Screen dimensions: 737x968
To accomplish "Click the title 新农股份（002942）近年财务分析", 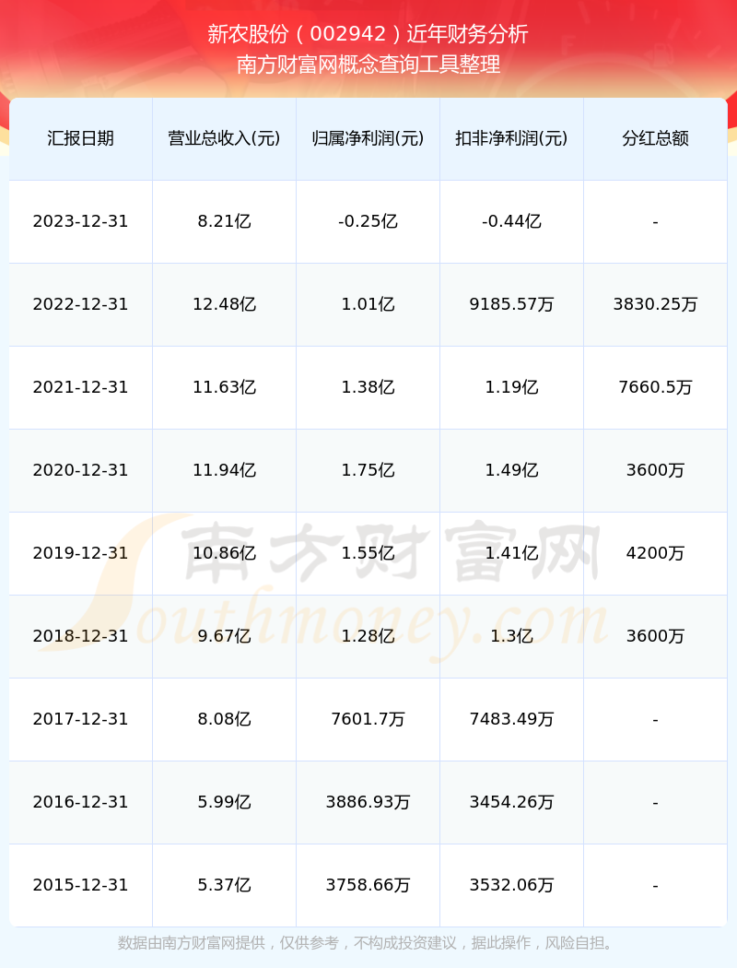I will pyautogui.click(x=368, y=34).
